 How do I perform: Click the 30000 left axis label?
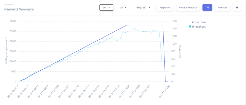coord(13,21)
